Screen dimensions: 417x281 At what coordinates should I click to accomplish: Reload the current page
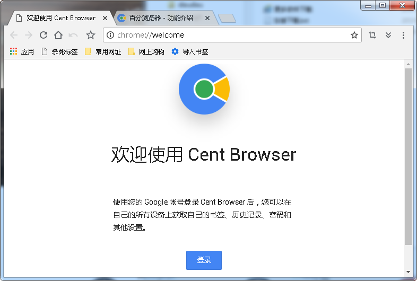tap(44, 35)
